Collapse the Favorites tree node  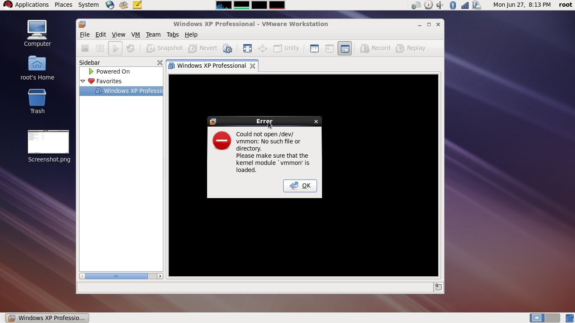(83, 81)
